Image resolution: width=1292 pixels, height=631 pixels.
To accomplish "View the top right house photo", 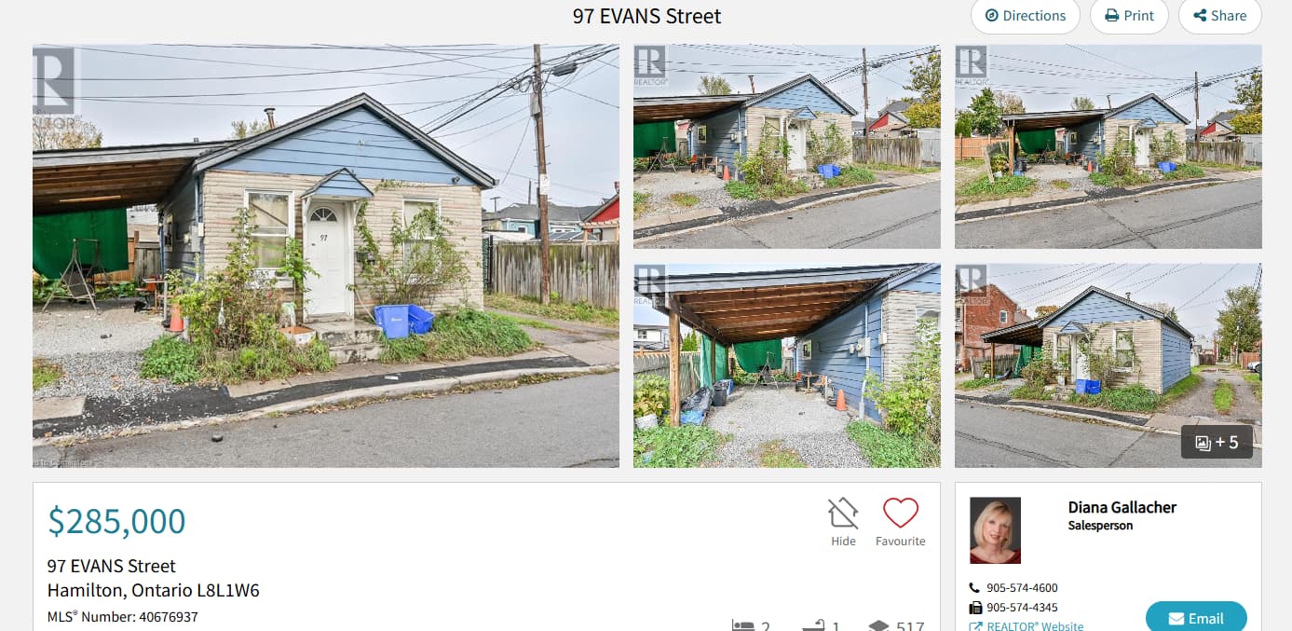I will (1108, 146).
